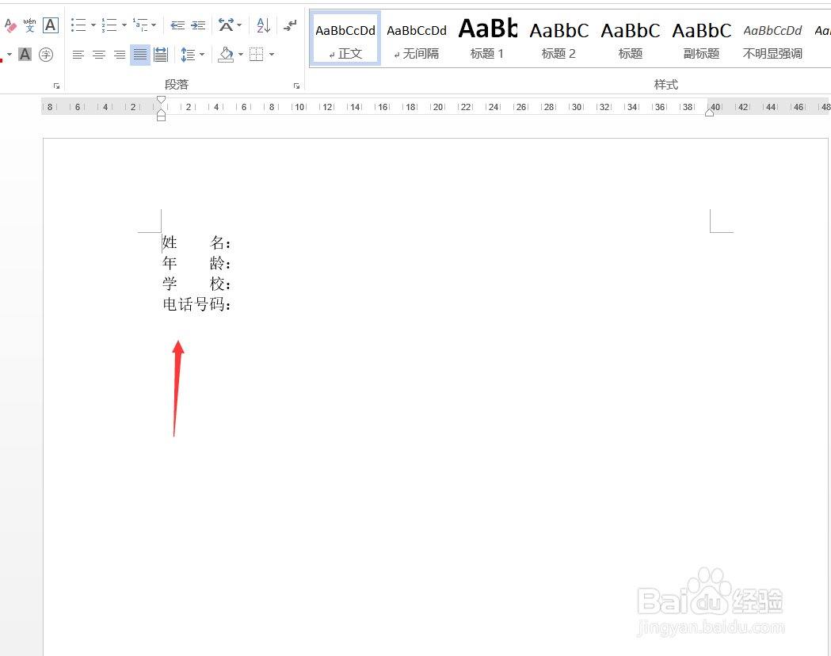Screen dimensions: 831x656
Task: Click ruler mark 20
Action: pyautogui.click(x=438, y=107)
